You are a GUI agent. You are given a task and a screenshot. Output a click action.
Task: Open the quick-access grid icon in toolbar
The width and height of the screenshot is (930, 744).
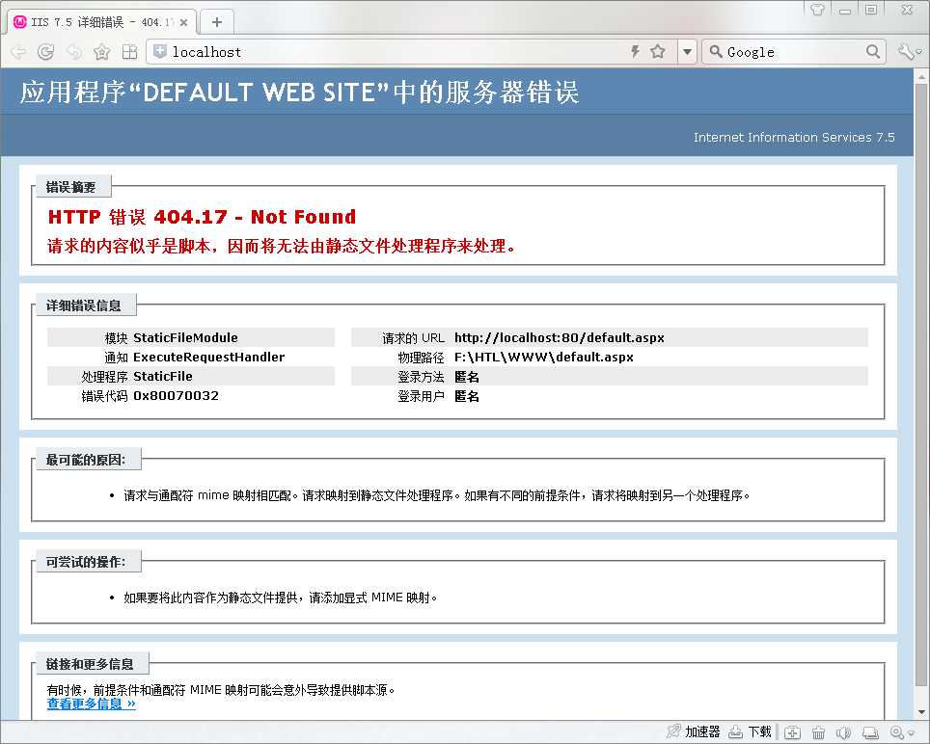pos(129,52)
